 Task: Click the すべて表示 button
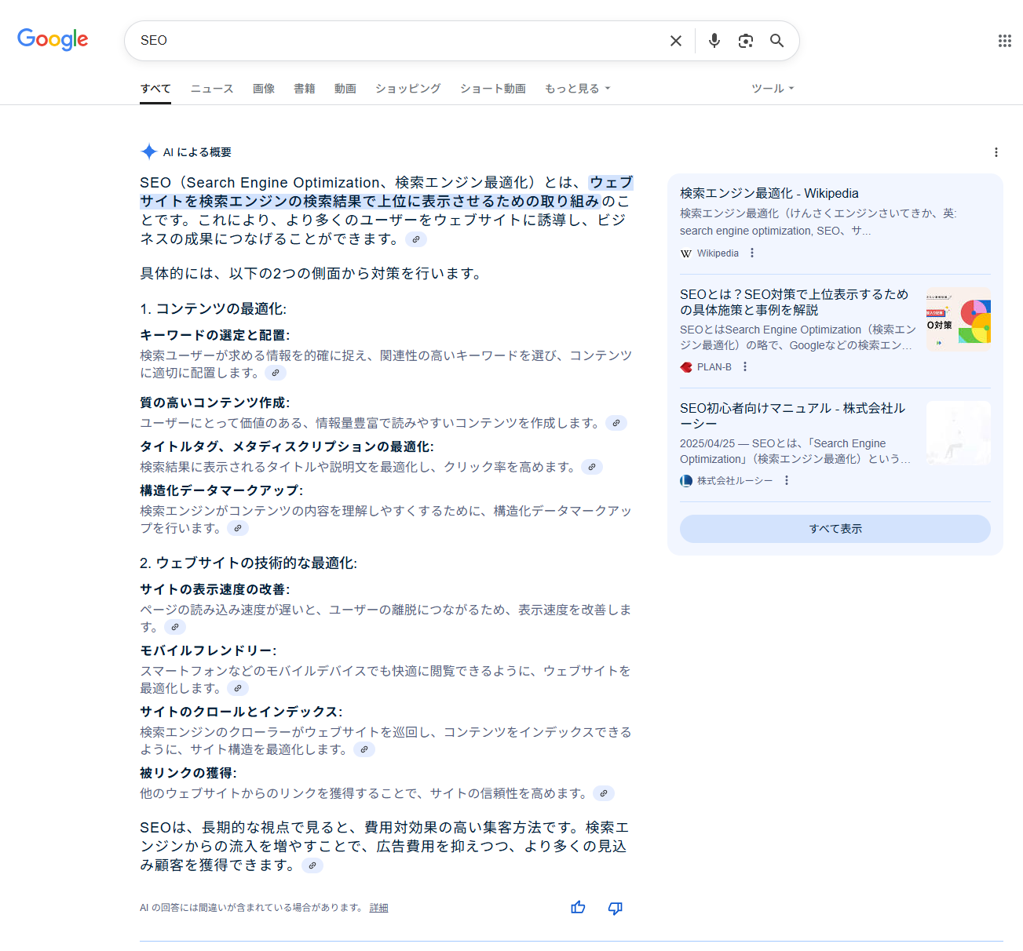pos(835,529)
